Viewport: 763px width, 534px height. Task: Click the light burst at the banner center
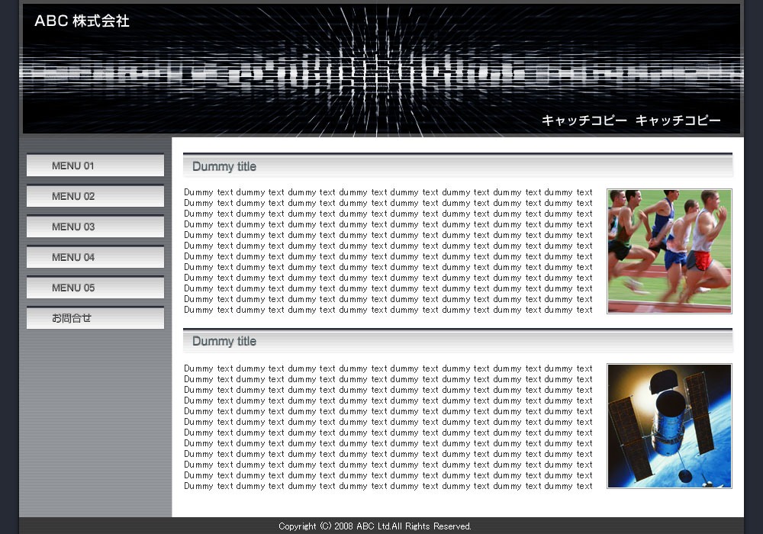[x=381, y=74]
